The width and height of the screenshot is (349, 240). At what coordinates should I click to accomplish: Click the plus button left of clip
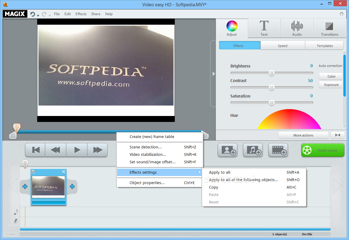(x=25, y=186)
